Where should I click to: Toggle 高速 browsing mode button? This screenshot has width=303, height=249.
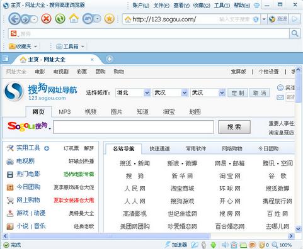pyautogui.click(x=278, y=19)
